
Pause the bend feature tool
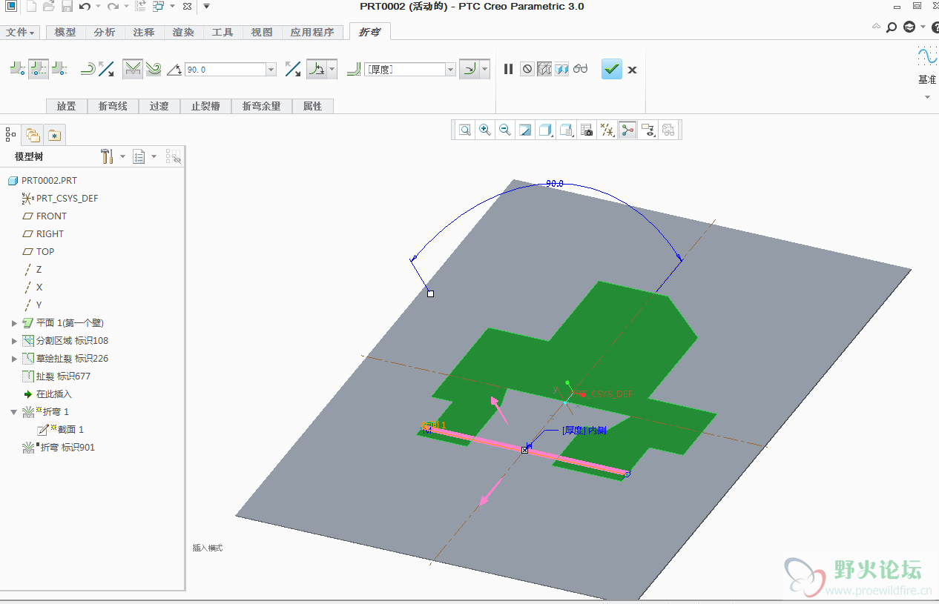pyautogui.click(x=508, y=69)
